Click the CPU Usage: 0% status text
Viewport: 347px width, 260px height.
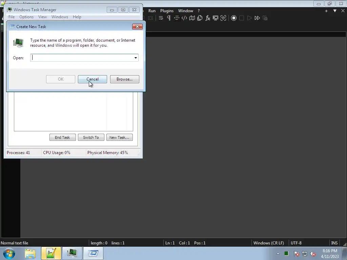(x=57, y=153)
